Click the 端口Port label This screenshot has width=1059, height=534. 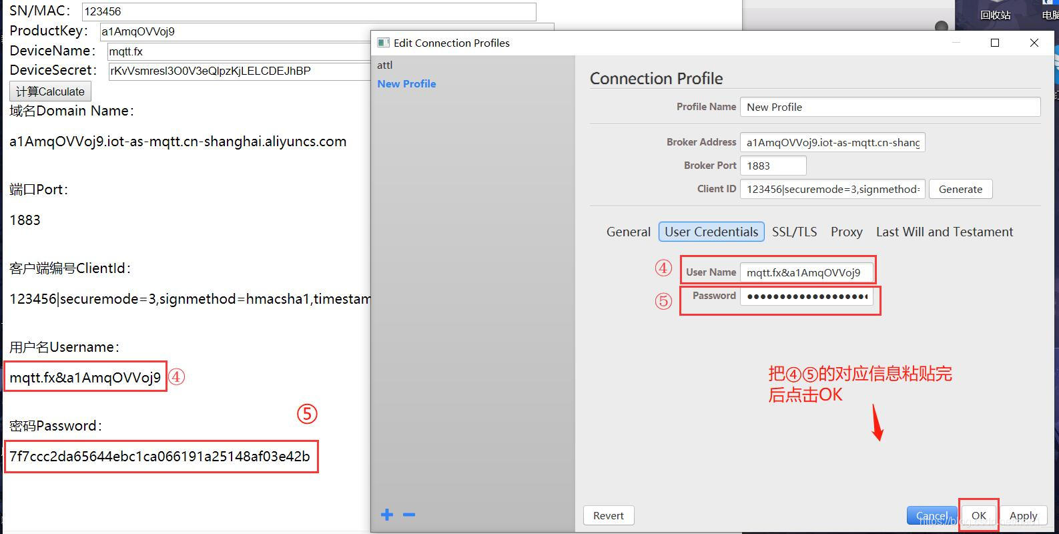(39, 190)
